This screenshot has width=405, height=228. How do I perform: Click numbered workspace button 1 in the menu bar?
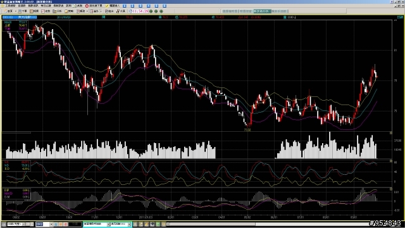[x=125, y=6]
